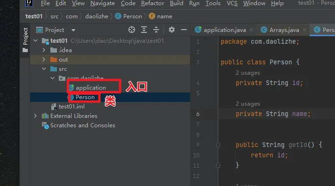Click daolizhe in the breadcrumb bar
This screenshot has width=335, height=186.
(x=96, y=16)
